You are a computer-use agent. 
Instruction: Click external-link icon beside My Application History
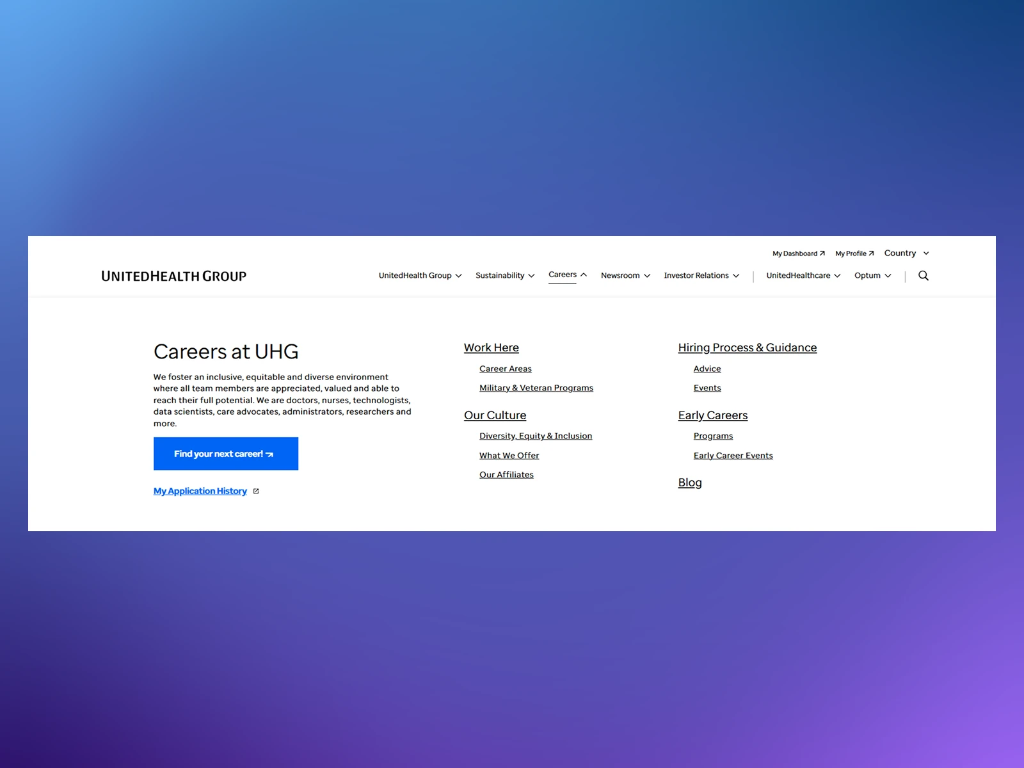click(256, 492)
